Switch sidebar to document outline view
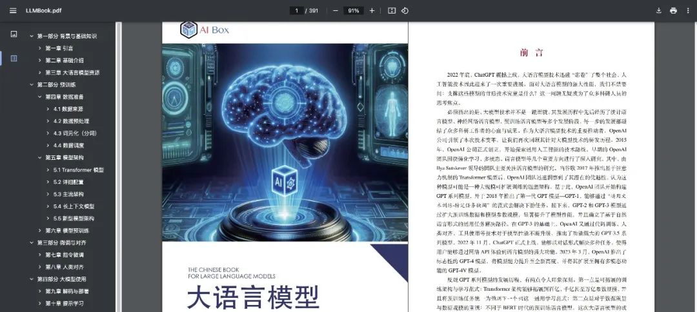The width and height of the screenshot is (697, 312). click(x=14, y=59)
